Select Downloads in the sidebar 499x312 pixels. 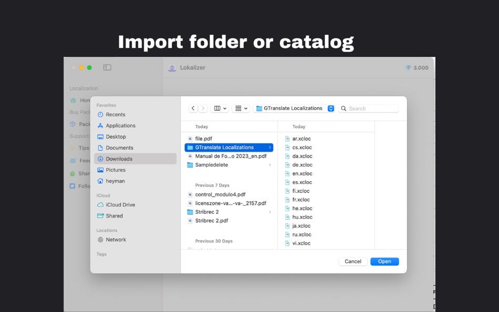[x=135, y=159]
